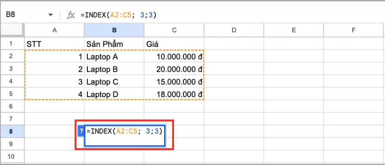Select the Laptop A cell
The width and height of the screenshot is (385, 165).
(114, 57)
